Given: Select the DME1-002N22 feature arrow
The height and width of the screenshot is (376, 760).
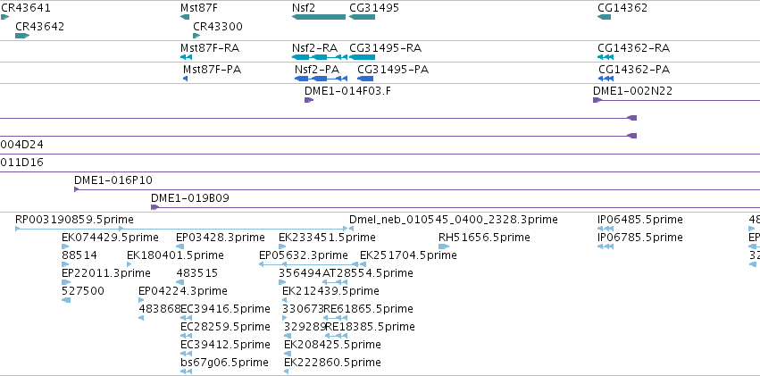Looking at the screenshot, I should coord(597,100).
